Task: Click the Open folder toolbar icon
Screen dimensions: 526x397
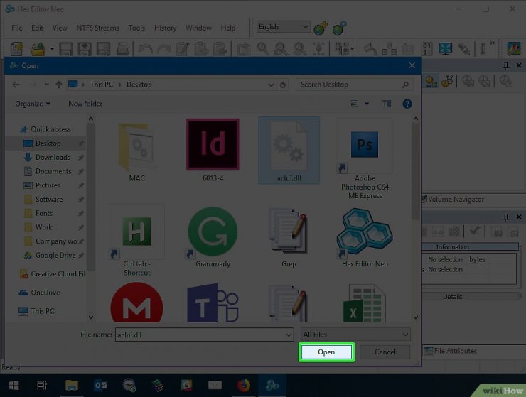Action: 38,49
